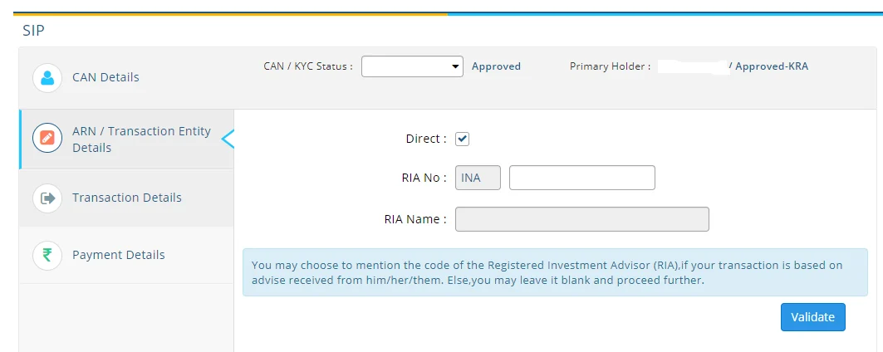The image size is (883, 352).
Task: Go to the Payment Details tab
Action: tap(118, 255)
